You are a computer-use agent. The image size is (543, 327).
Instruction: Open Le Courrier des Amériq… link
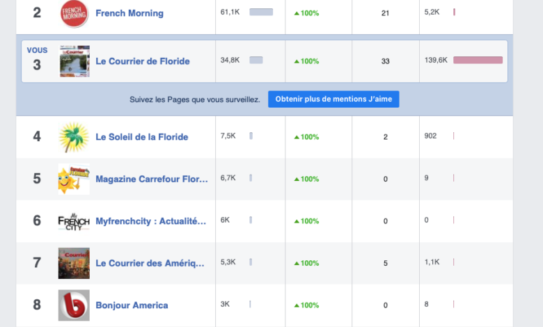pos(150,263)
